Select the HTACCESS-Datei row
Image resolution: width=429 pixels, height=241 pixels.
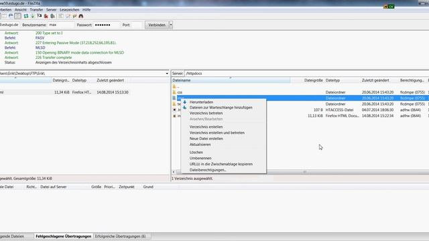(x=300, y=110)
